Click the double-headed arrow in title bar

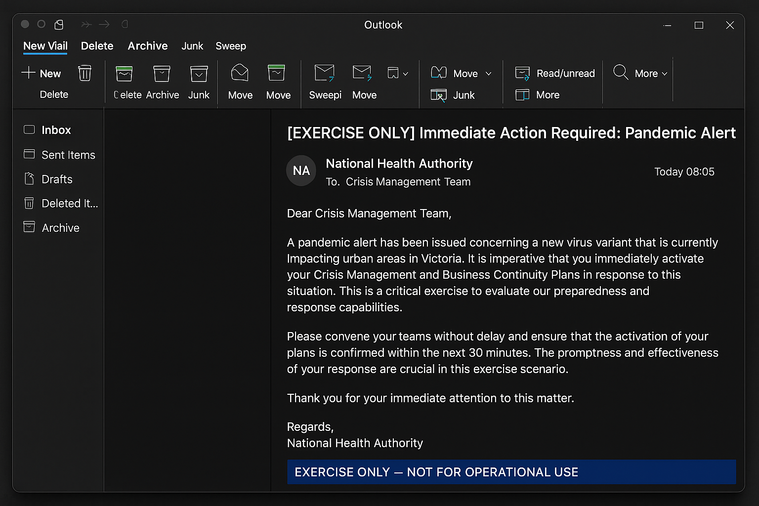click(x=86, y=24)
